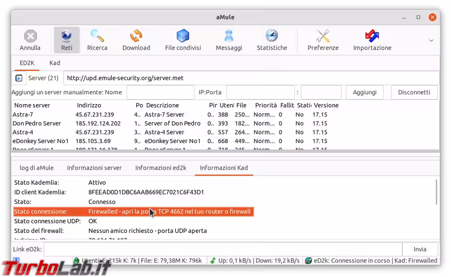This screenshot has height=277, width=451.
Task: Focus the Link eD2k input field
Action: (x=223, y=249)
